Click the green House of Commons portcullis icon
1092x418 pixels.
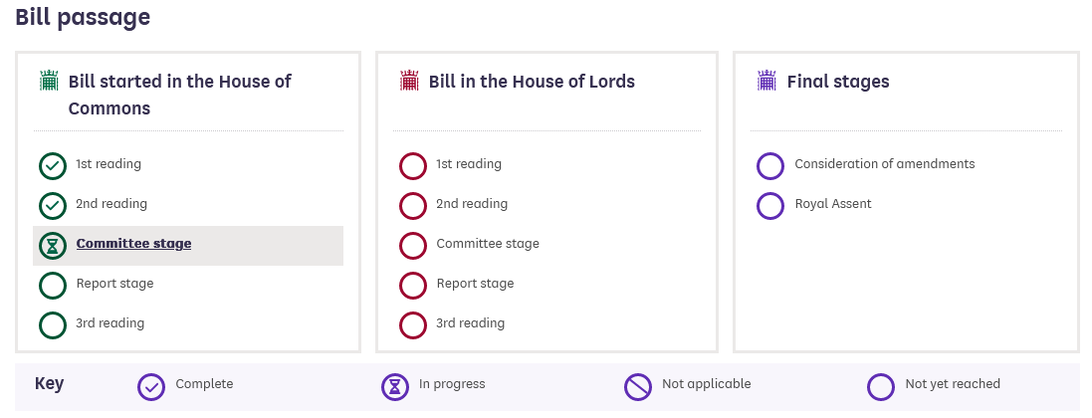49,81
